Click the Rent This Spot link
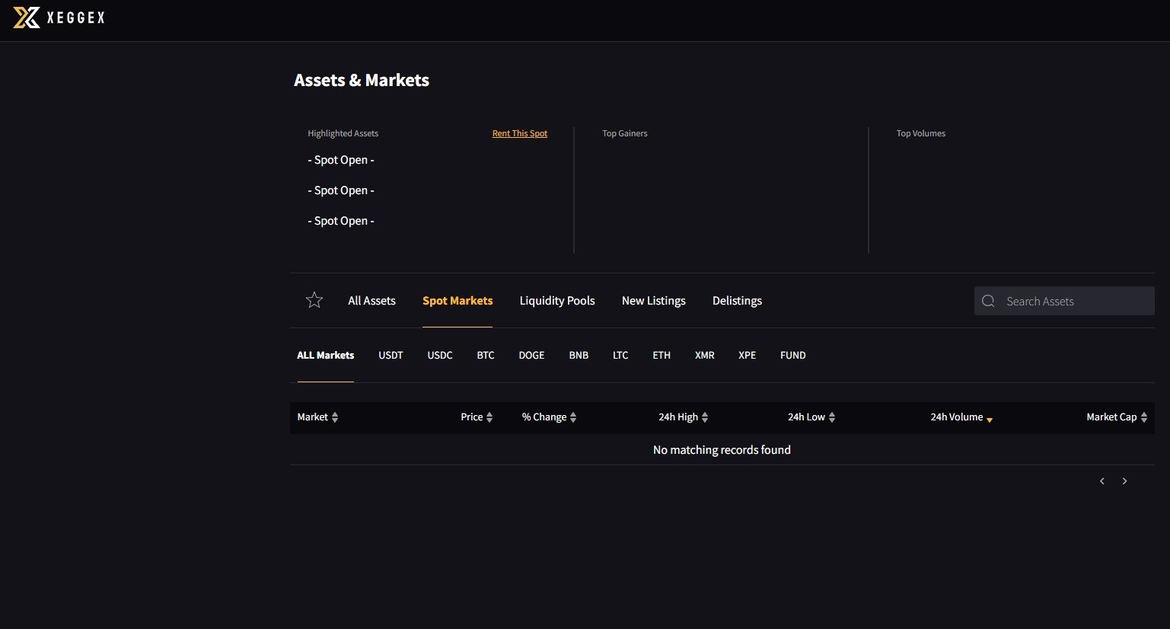Screen dimensions: 1170x629 [x=519, y=133]
